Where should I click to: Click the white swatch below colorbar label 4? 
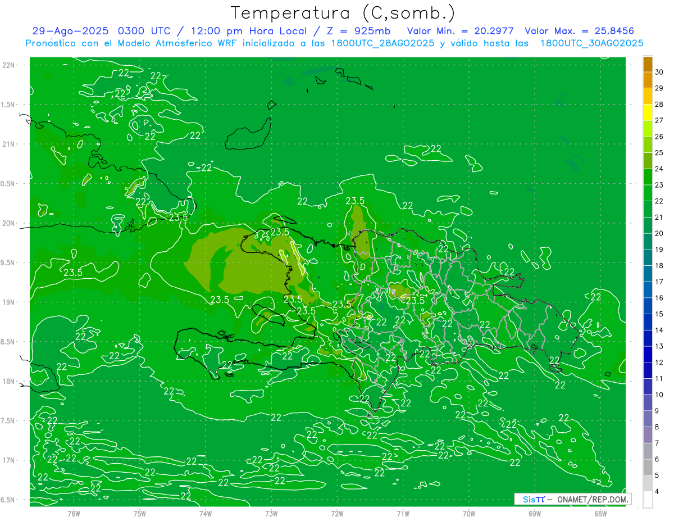point(648,500)
